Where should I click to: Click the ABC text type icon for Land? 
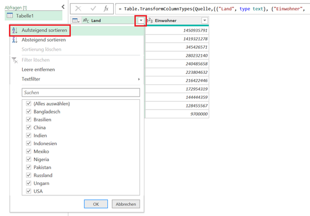pyautogui.click(x=86, y=21)
